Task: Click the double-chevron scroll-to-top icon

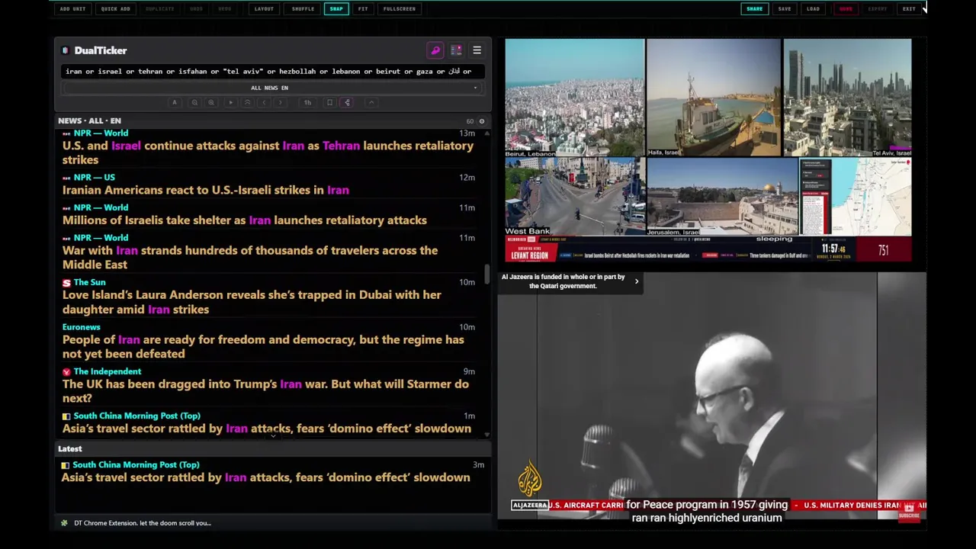Action: tap(247, 102)
